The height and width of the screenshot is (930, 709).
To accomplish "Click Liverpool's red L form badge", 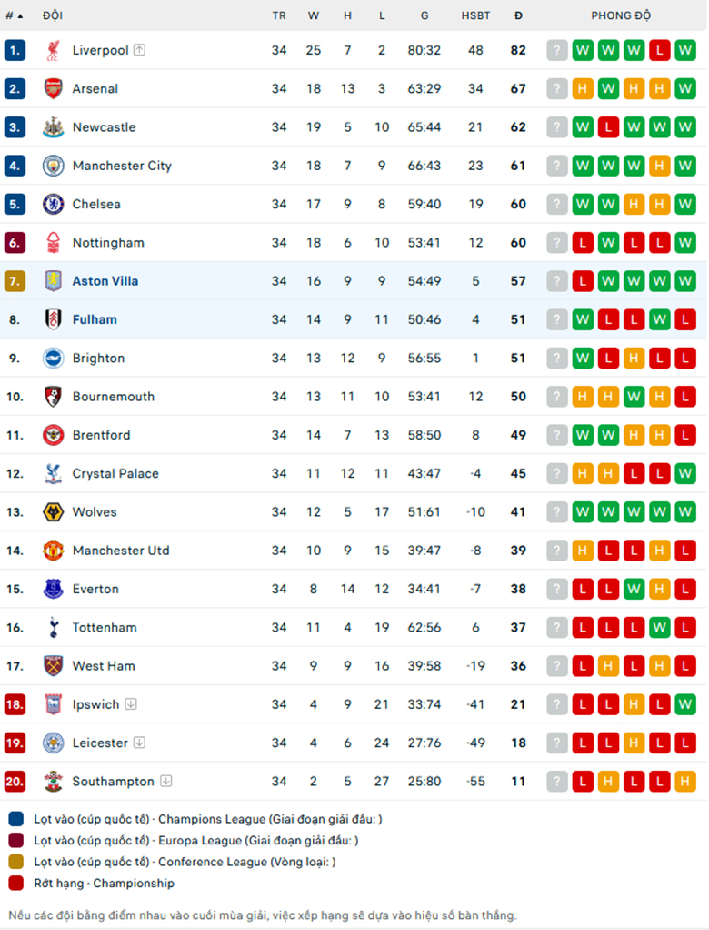I will pos(659,50).
